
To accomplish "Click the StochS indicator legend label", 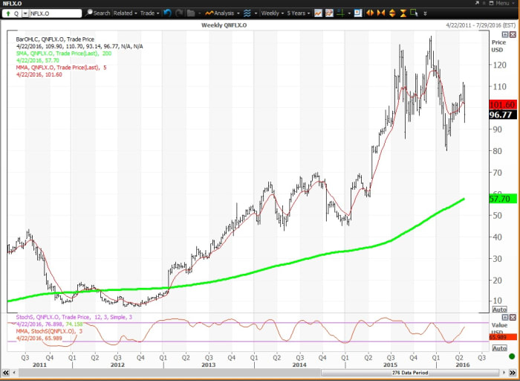I will [x=74, y=317].
